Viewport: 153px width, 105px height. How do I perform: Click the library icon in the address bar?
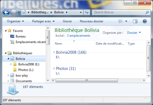coord(24,12)
